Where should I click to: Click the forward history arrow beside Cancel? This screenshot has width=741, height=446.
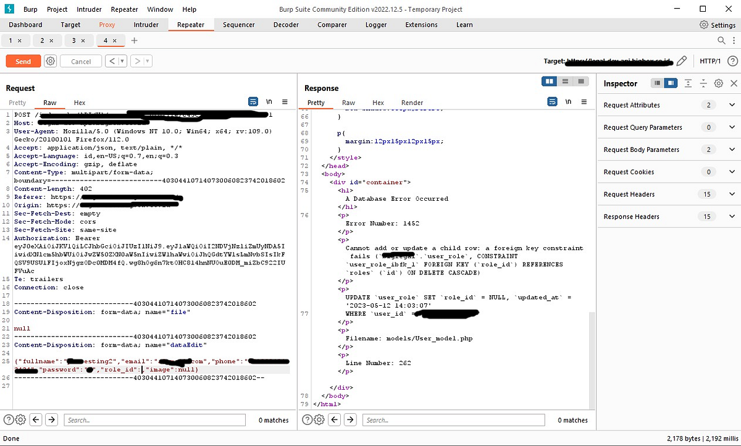[x=136, y=61]
